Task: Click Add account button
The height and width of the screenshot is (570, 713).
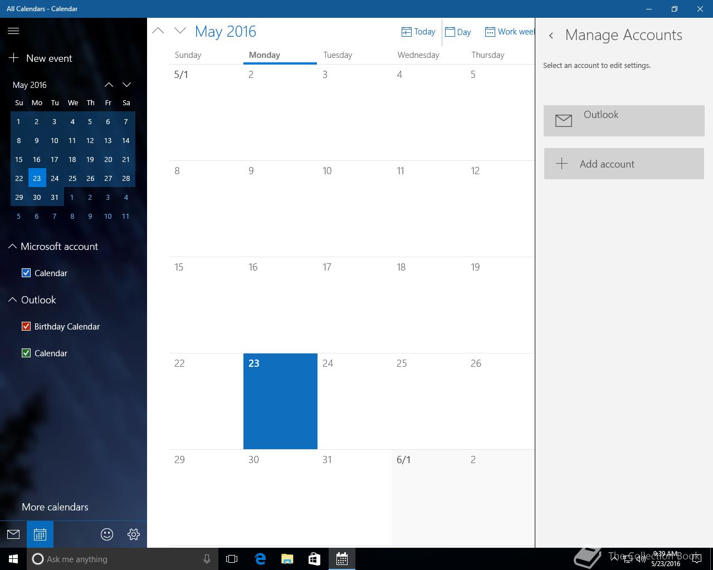Action: tap(624, 164)
